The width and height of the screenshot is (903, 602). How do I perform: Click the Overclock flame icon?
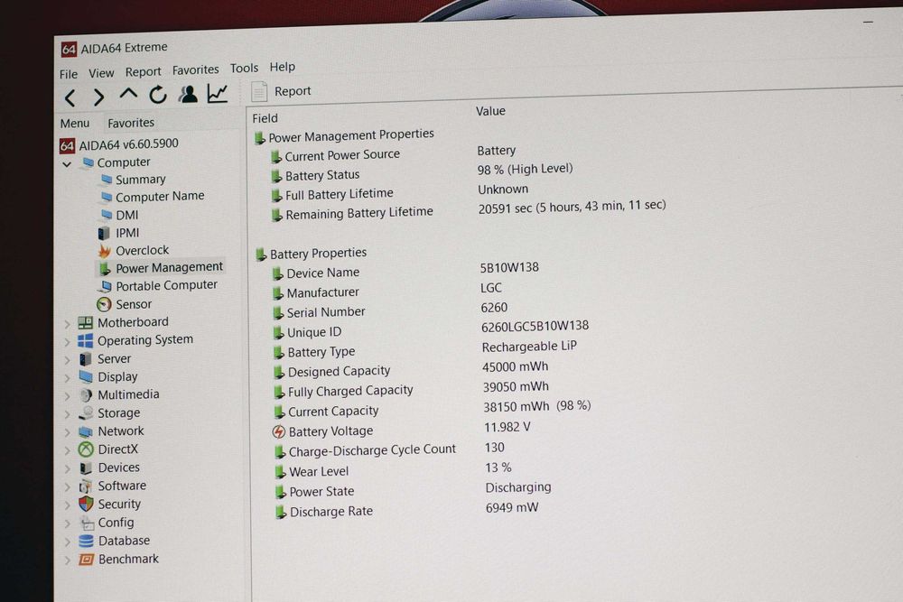105,251
